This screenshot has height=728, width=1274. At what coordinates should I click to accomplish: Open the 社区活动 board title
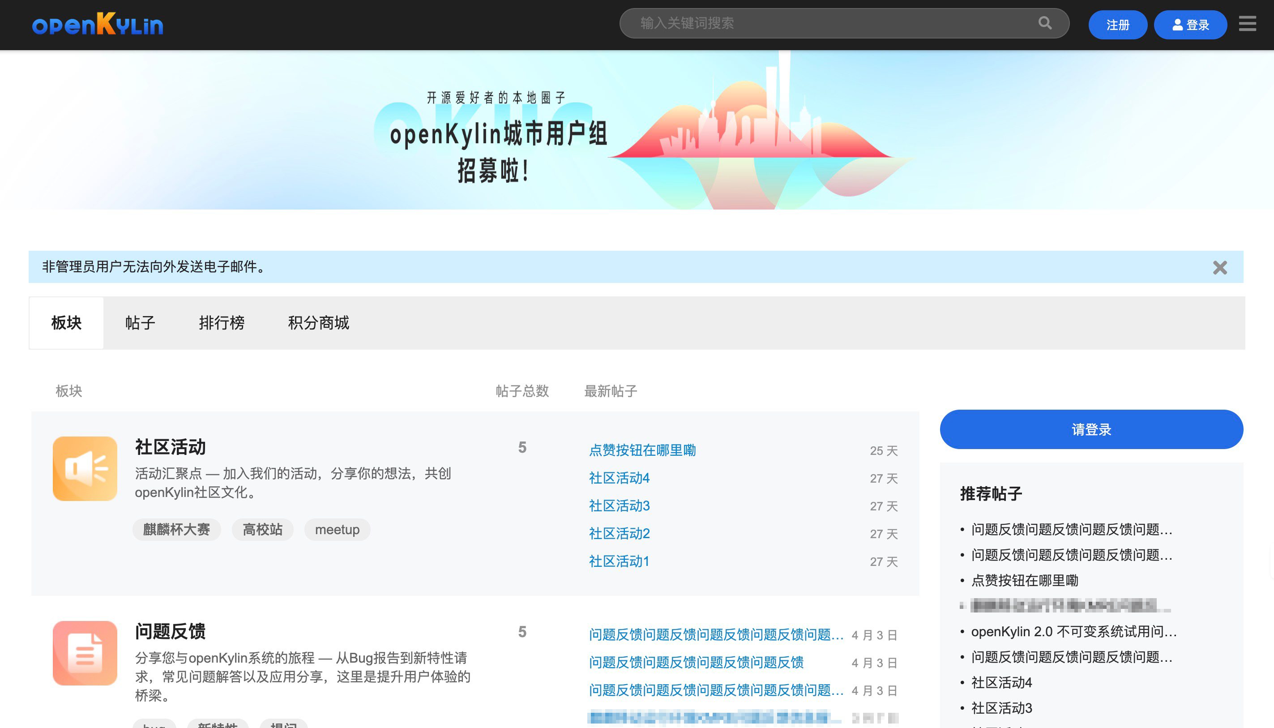click(x=171, y=446)
